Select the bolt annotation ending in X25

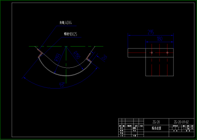pyautogui.click(x=70, y=34)
